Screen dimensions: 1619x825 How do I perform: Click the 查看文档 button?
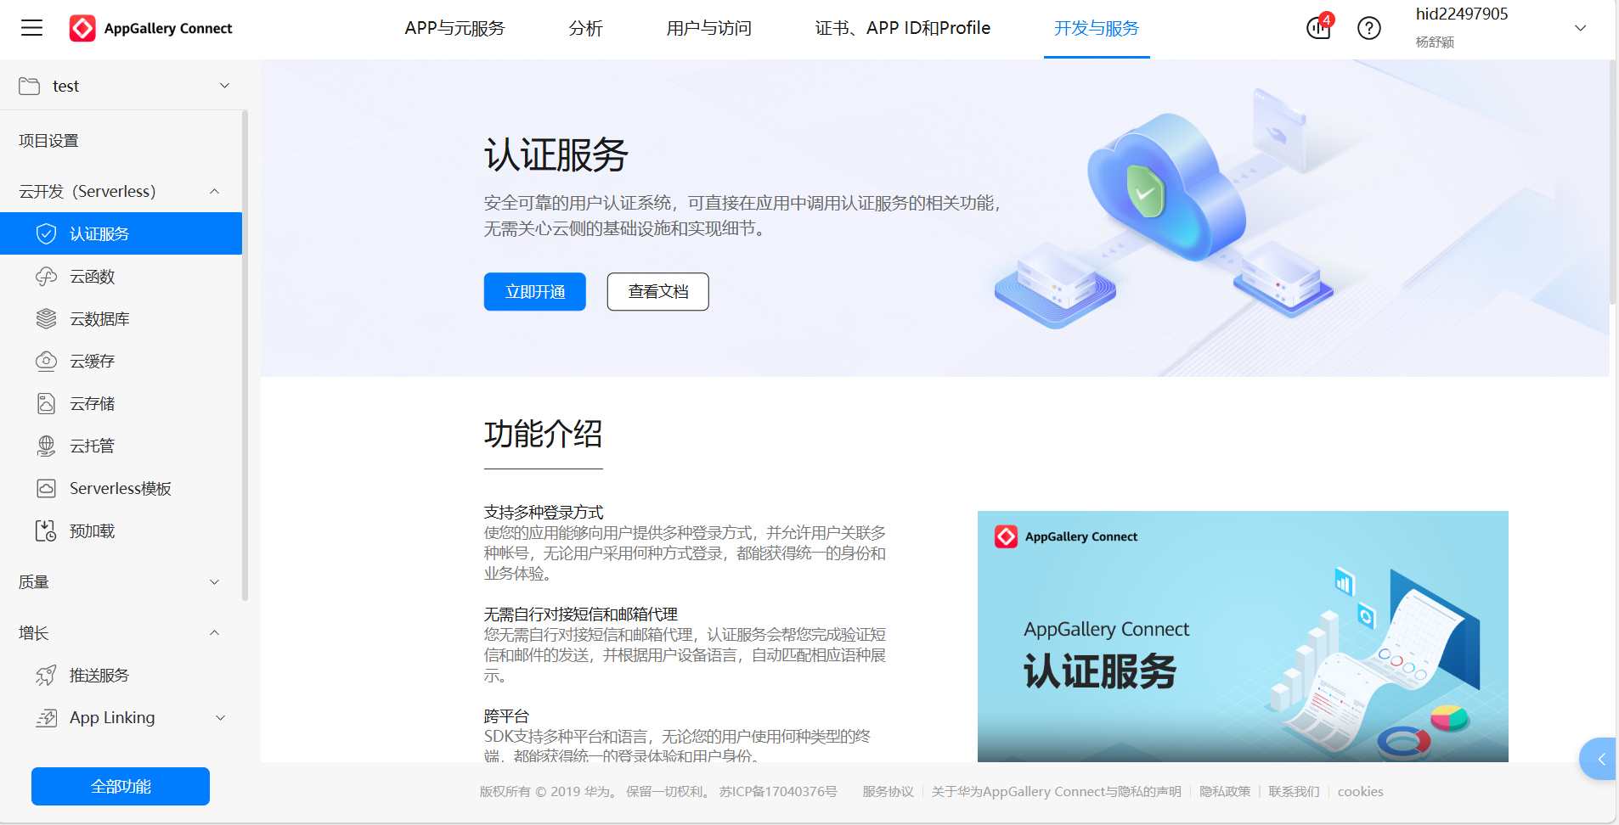point(657,291)
